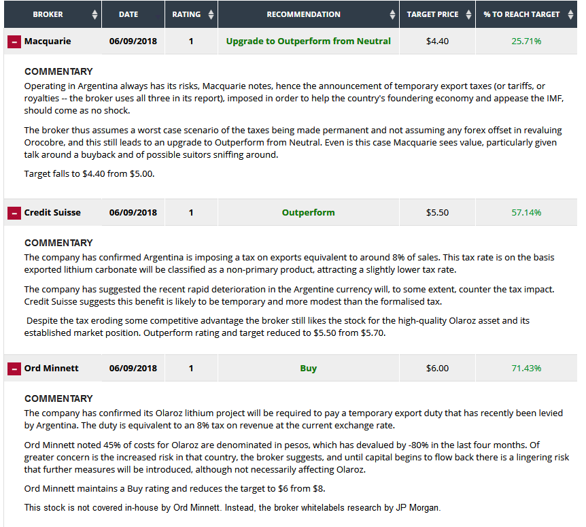
Task: Click the 'This stock is not covered in-house' note
Action: (232, 507)
